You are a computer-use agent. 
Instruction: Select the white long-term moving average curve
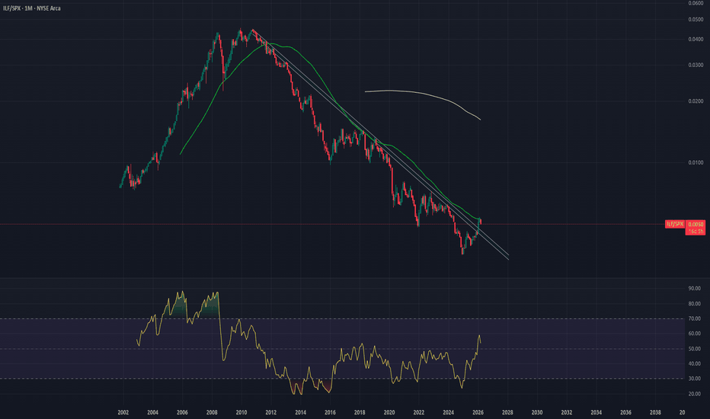[427, 95]
